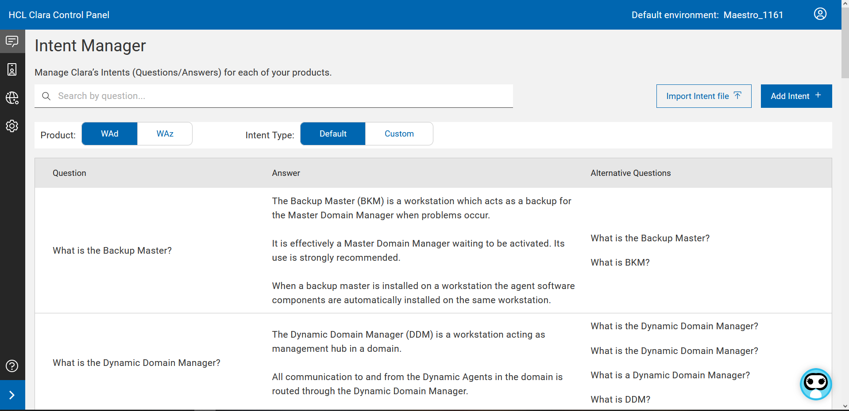Select the 'What is the Backup Master?' question row
The height and width of the screenshot is (411, 849).
click(112, 251)
